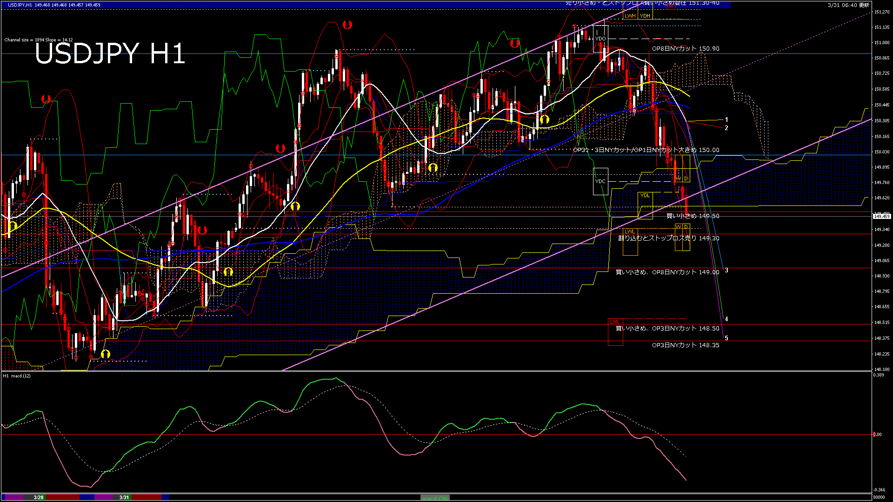Image resolution: width=893 pixels, height=502 pixels.
Task: Click price axis value 151.270
Action: (882, 12)
